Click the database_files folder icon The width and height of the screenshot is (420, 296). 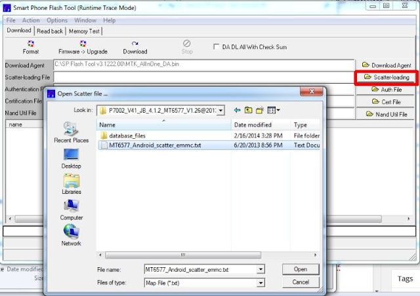(x=104, y=136)
